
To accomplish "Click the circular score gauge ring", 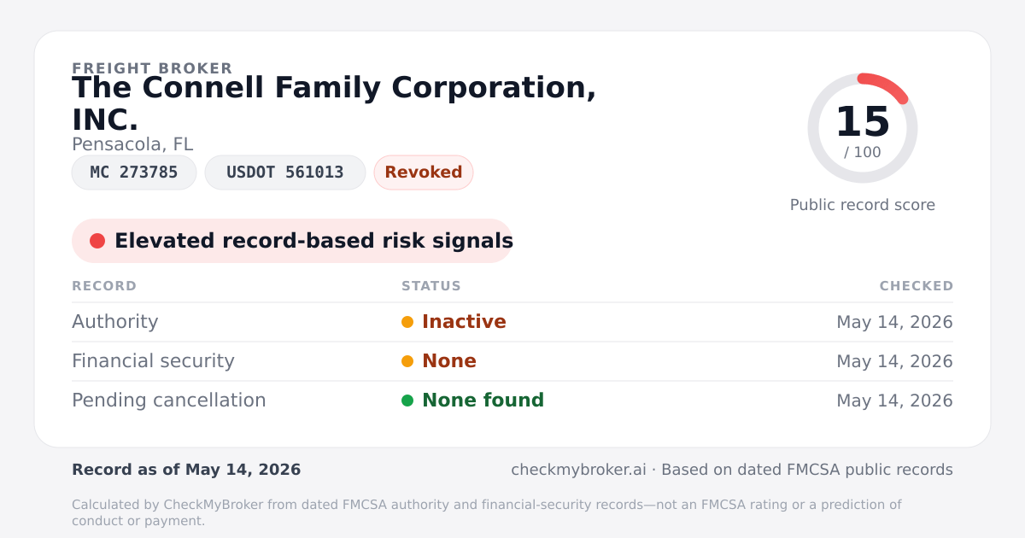I will point(863,128).
